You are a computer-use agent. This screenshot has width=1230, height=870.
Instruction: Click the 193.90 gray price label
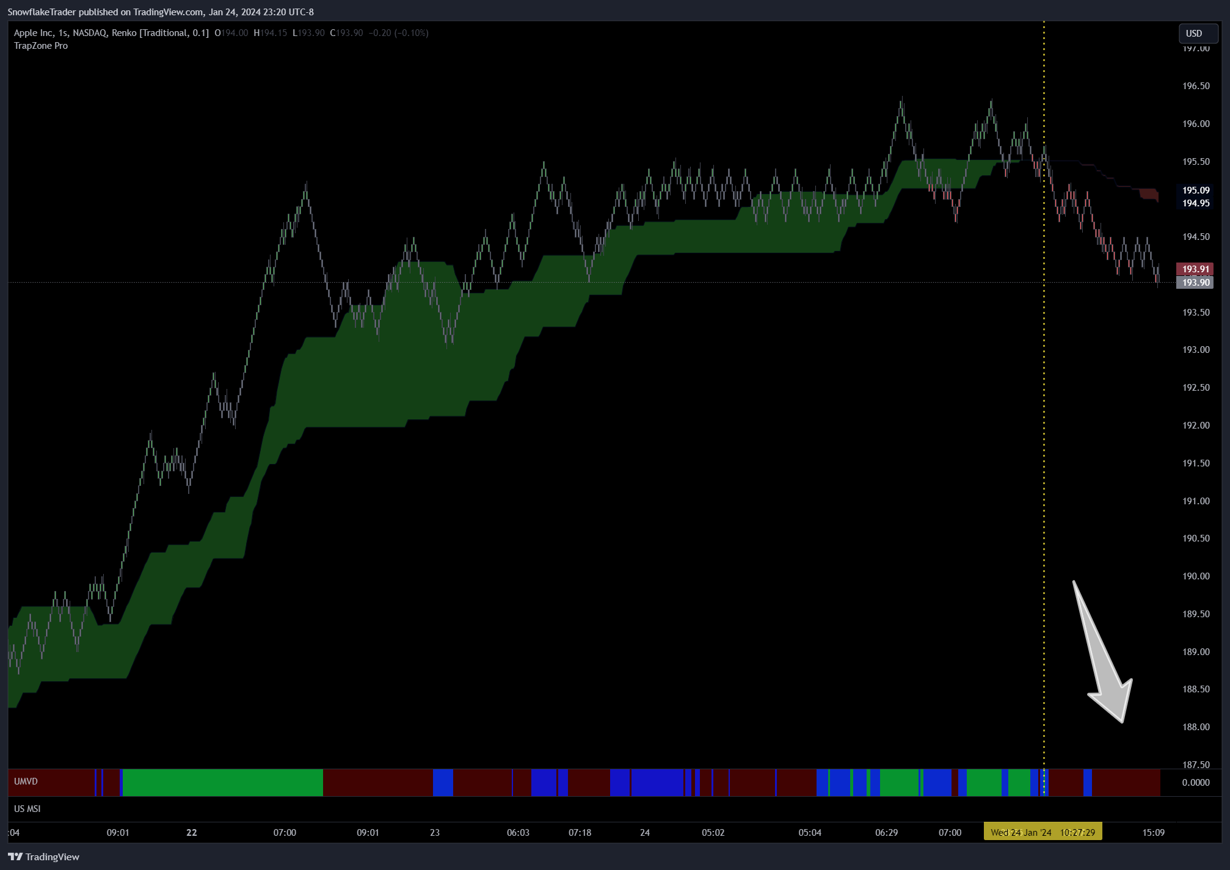(x=1195, y=283)
